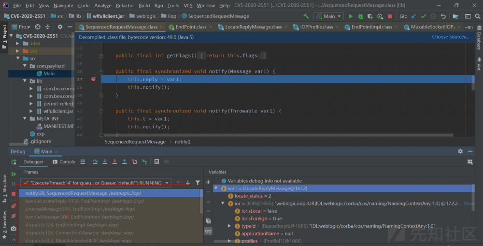This screenshot has height=246, width=483.
Task: Click the Choose Sources link
Action: point(450,37)
